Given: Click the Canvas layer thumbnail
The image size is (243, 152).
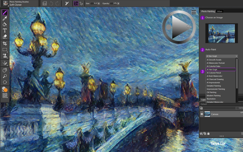Looking at the screenshot, I should pos(207,114).
